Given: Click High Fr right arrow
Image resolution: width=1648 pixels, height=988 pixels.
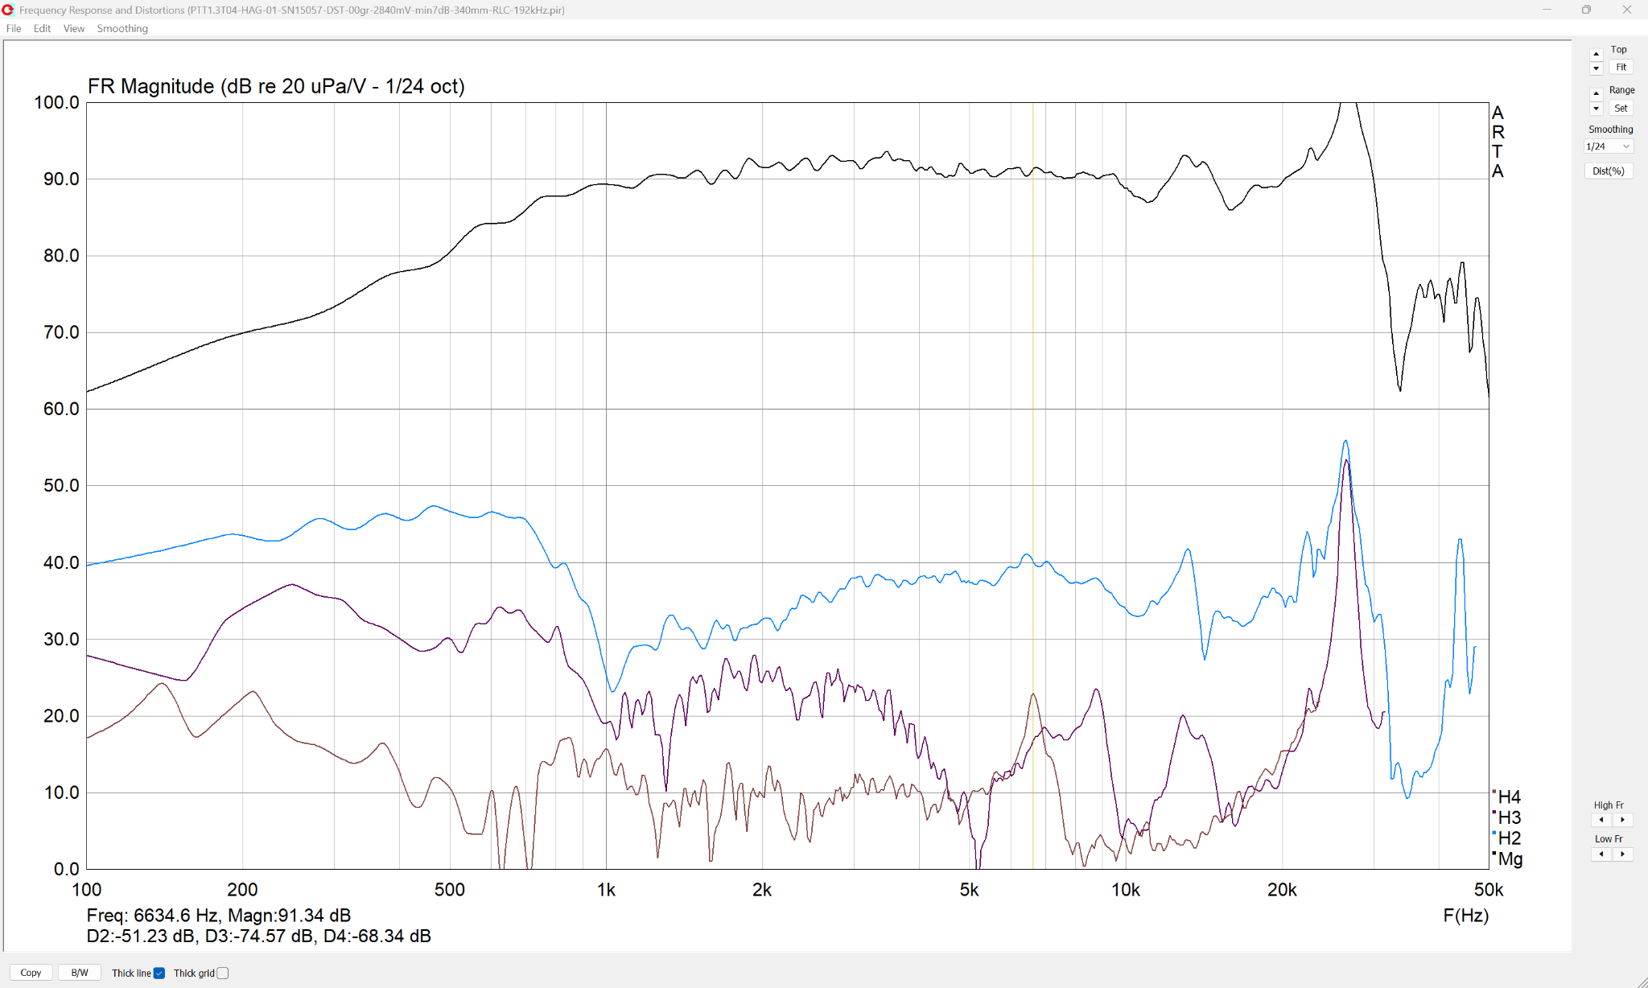Looking at the screenshot, I should click(x=1623, y=820).
